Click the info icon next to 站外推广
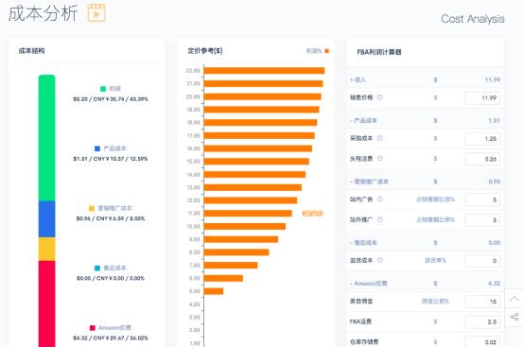Screen dimensions: 524x347 (380, 219)
